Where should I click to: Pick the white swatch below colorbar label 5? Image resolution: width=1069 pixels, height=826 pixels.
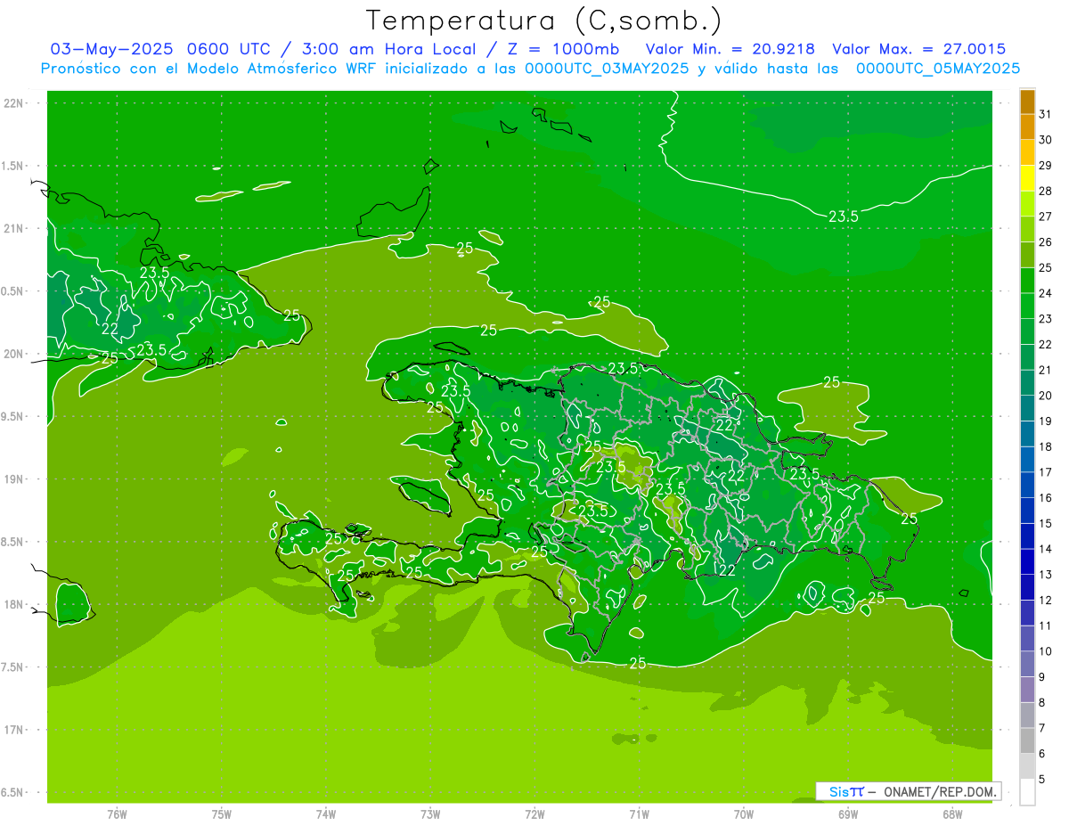pos(1027,791)
